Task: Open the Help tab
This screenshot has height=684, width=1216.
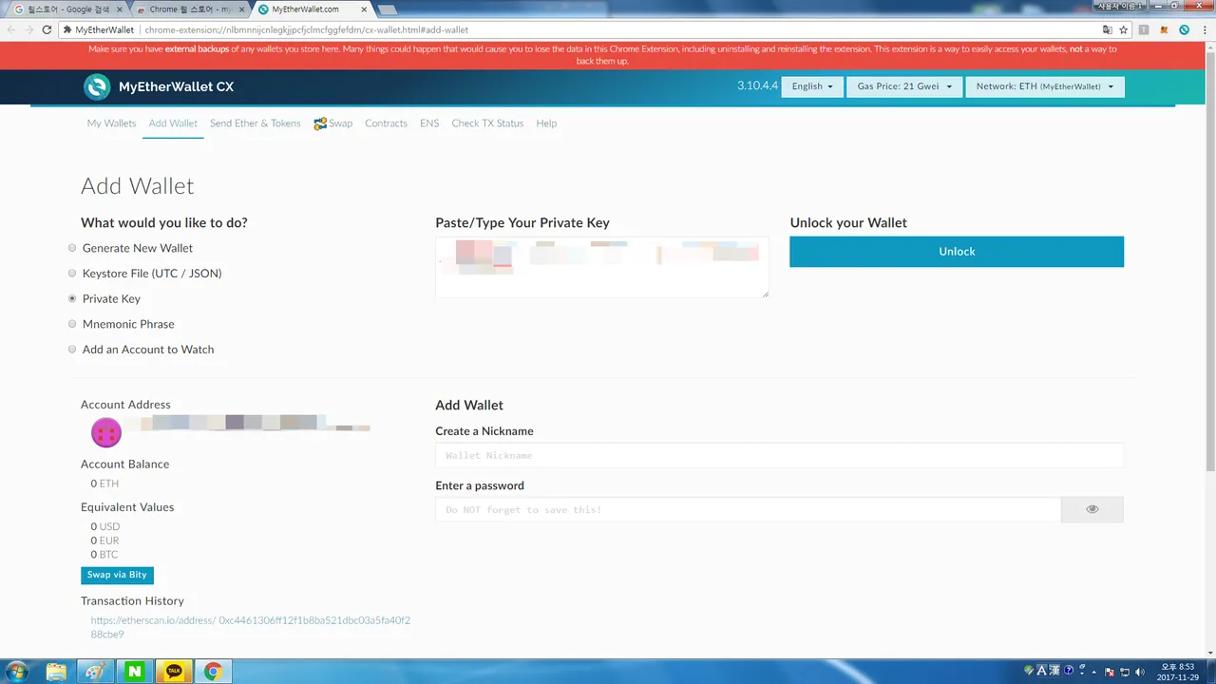Action: click(x=546, y=123)
